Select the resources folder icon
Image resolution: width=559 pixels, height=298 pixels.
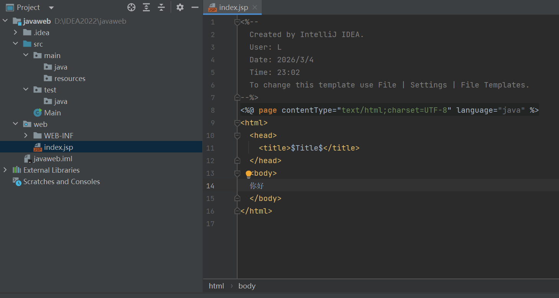48,78
